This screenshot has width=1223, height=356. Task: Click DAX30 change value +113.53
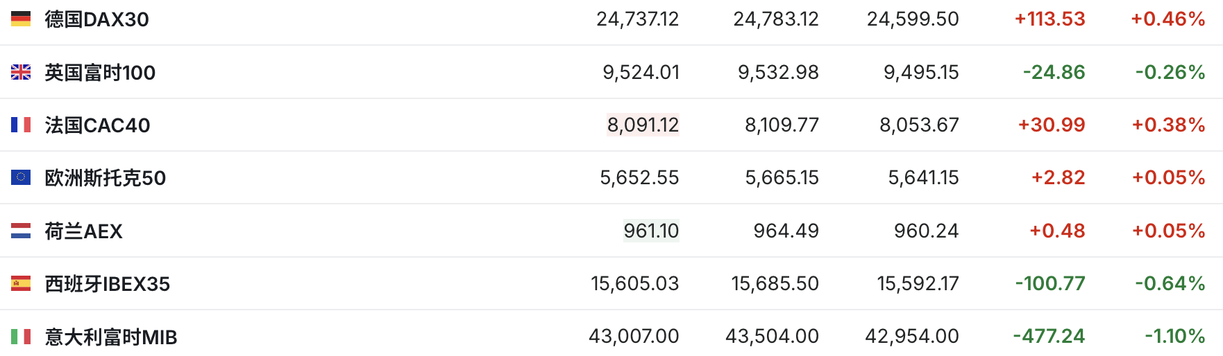pos(1049,19)
